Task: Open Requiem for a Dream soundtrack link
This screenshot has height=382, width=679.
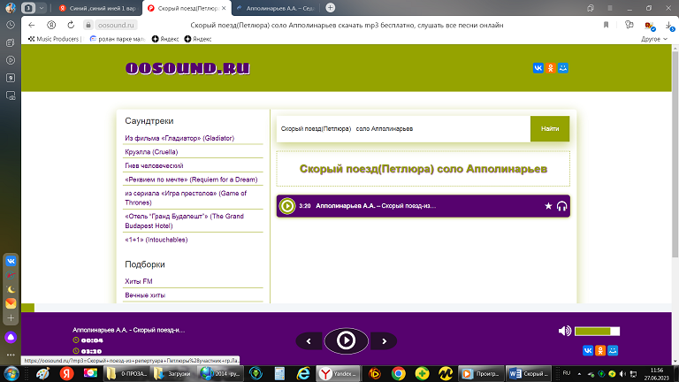Action: [191, 180]
